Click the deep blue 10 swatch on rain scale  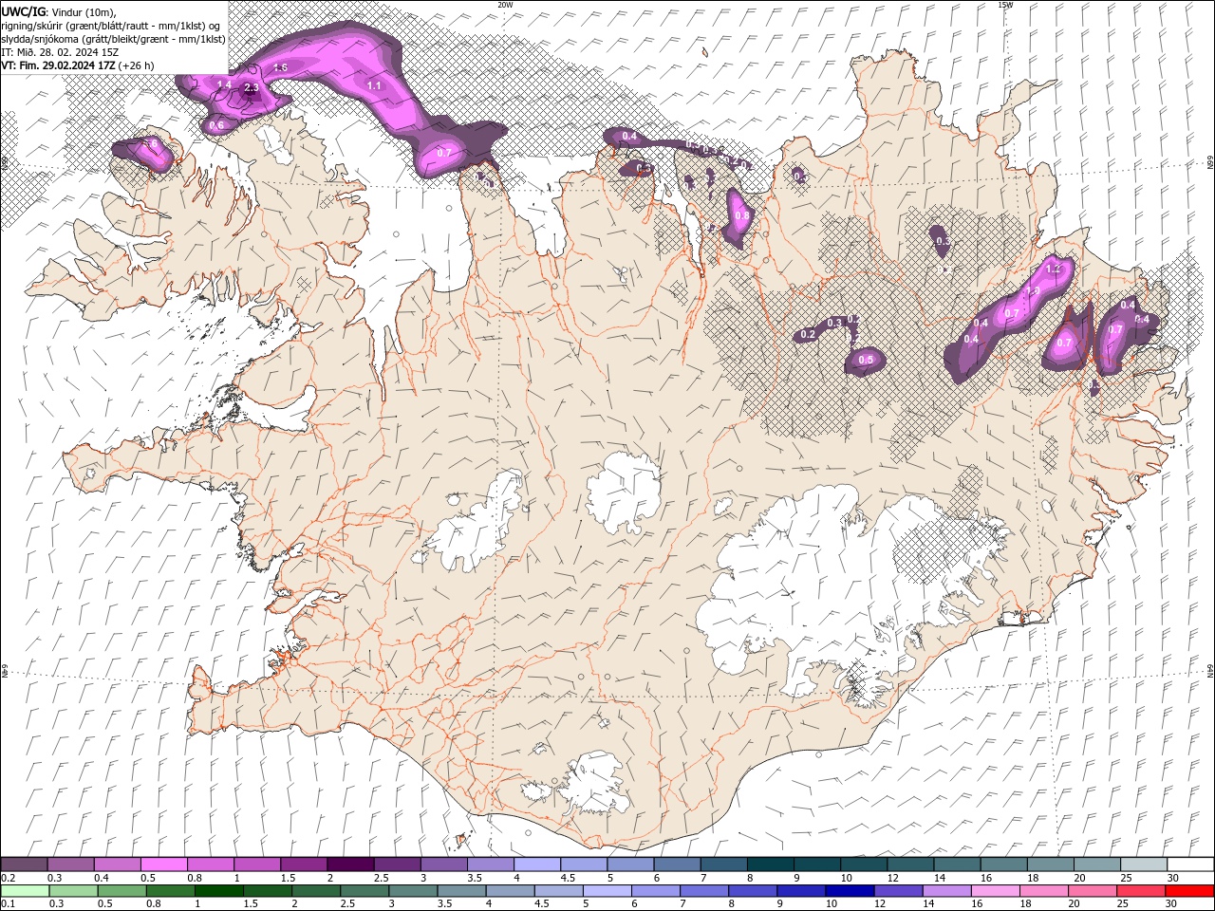pyautogui.click(x=850, y=891)
